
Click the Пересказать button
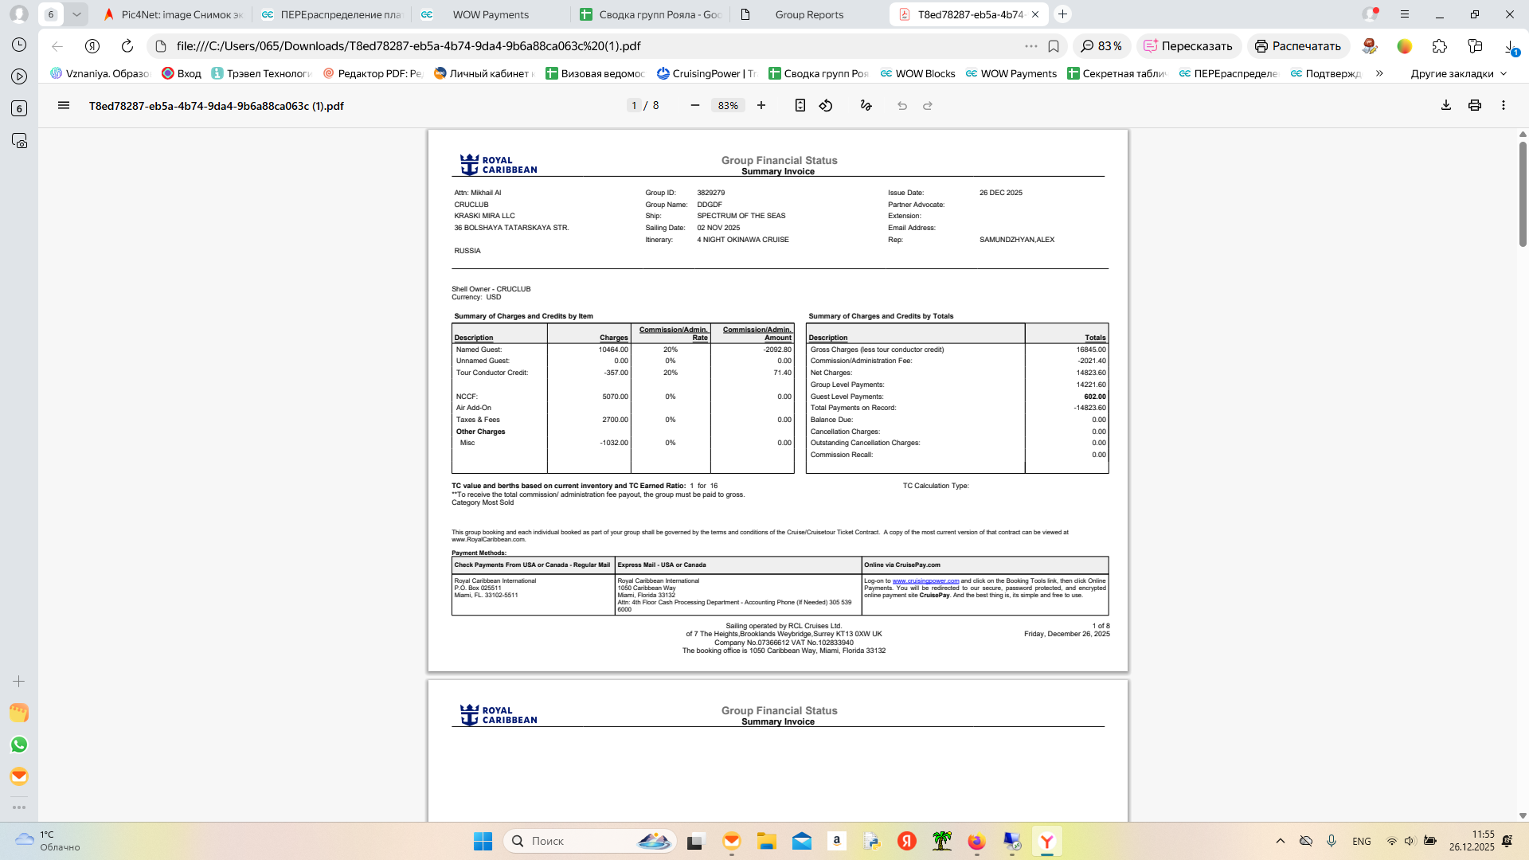(1188, 46)
